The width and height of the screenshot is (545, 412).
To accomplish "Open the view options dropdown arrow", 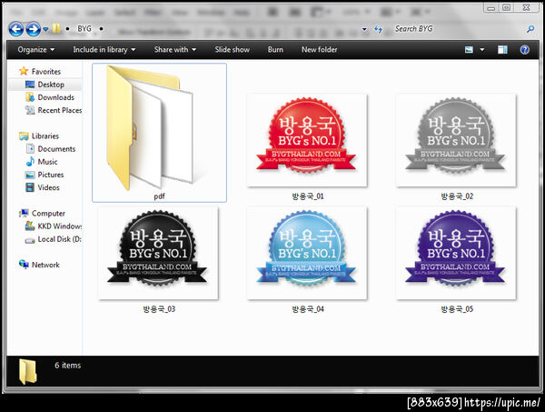I will pos(482,50).
